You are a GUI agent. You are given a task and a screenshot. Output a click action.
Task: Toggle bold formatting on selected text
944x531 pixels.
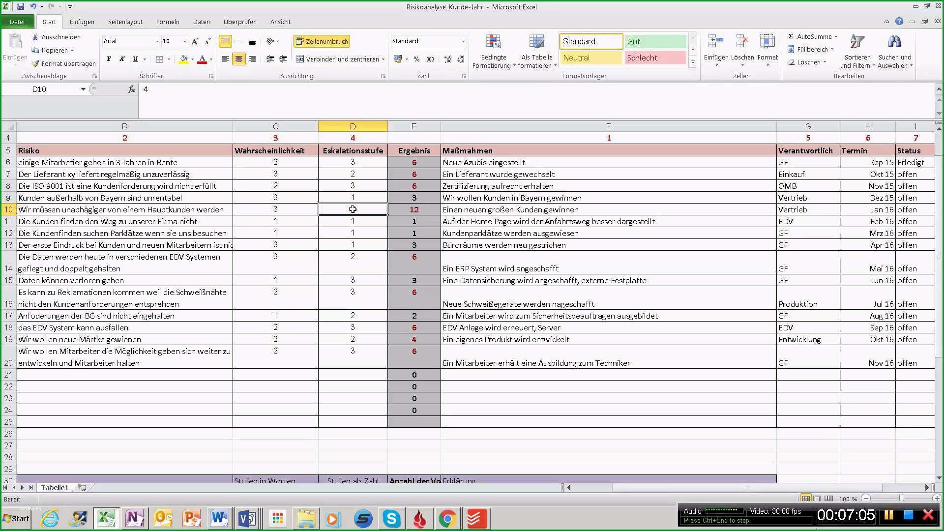(109, 59)
